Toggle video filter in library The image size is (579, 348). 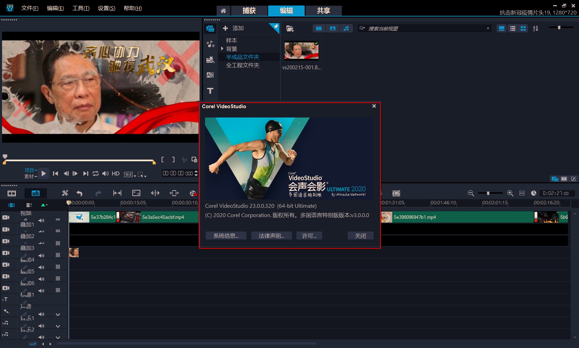pyautogui.click(x=319, y=29)
